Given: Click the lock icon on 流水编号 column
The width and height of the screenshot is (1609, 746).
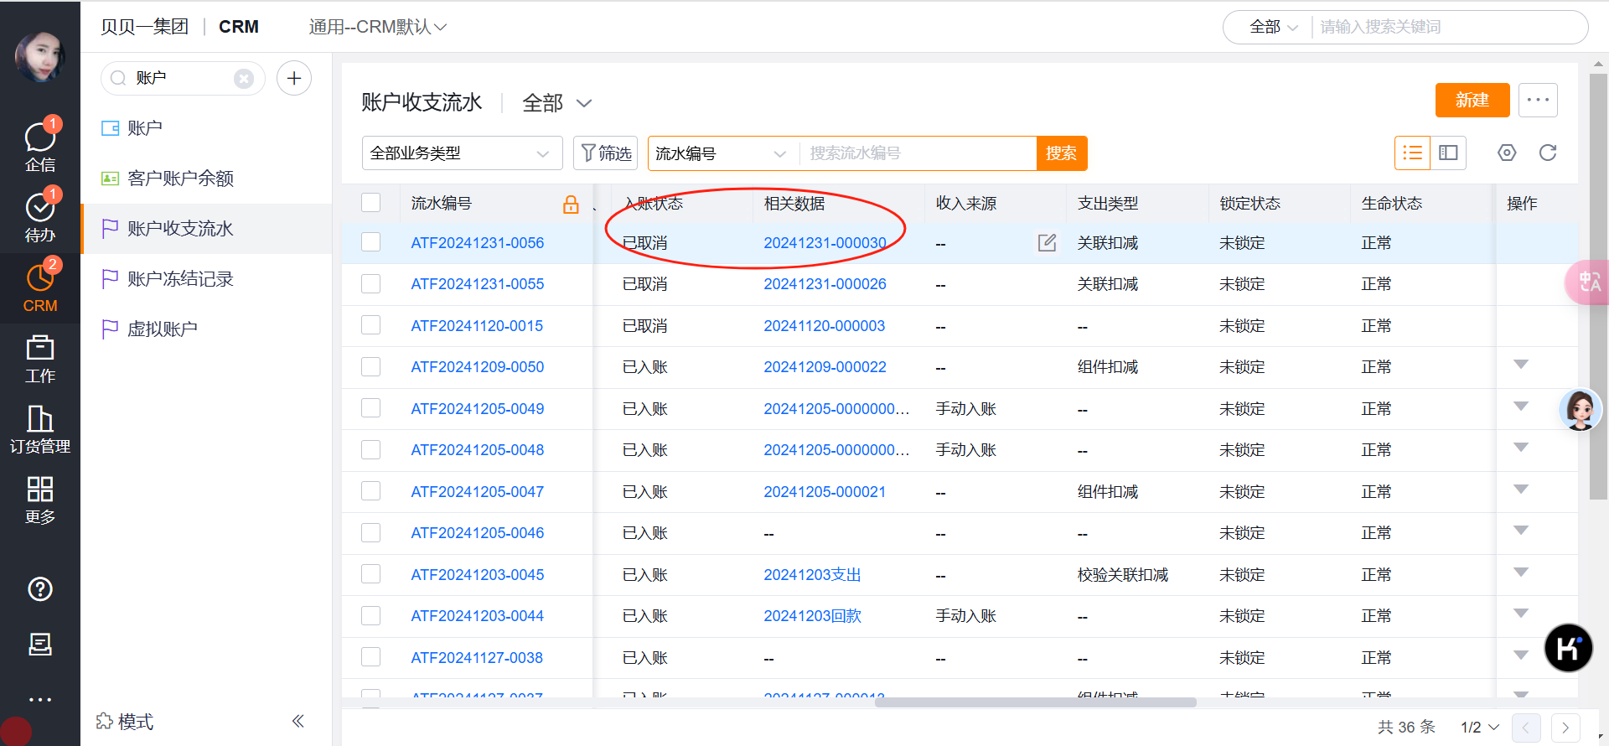Looking at the screenshot, I should (x=571, y=204).
